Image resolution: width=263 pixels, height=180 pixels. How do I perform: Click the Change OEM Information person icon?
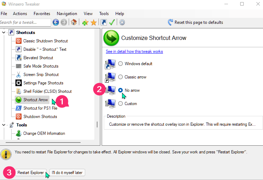[19, 133]
